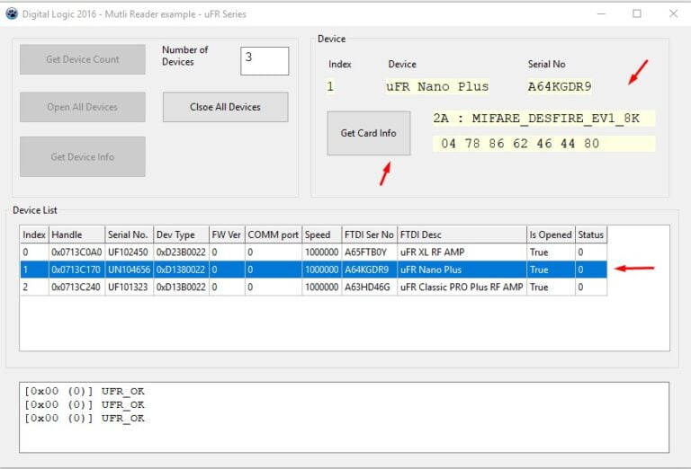The width and height of the screenshot is (691, 469).
Task: Click the Status column header
Action: (x=591, y=234)
